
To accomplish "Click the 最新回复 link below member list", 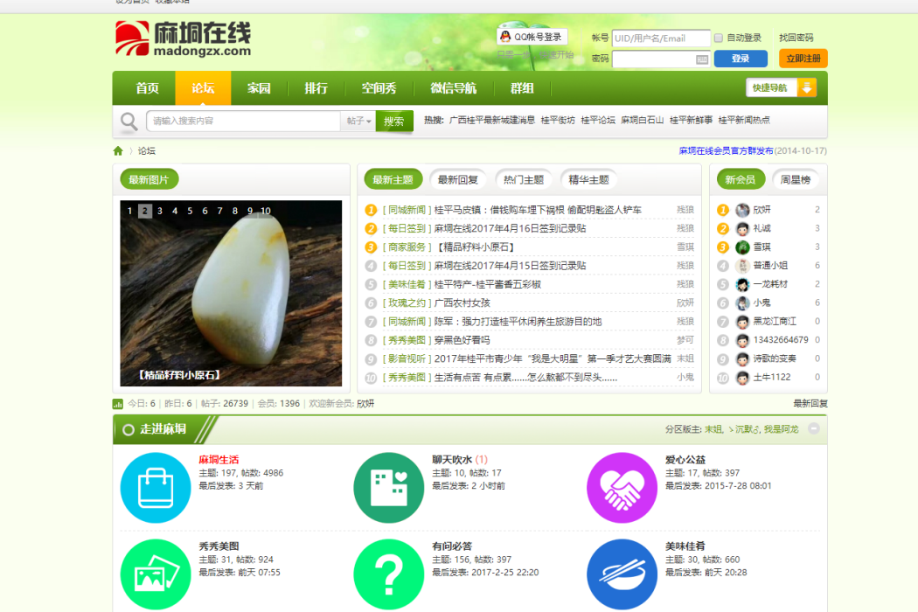I will [810, 404].
